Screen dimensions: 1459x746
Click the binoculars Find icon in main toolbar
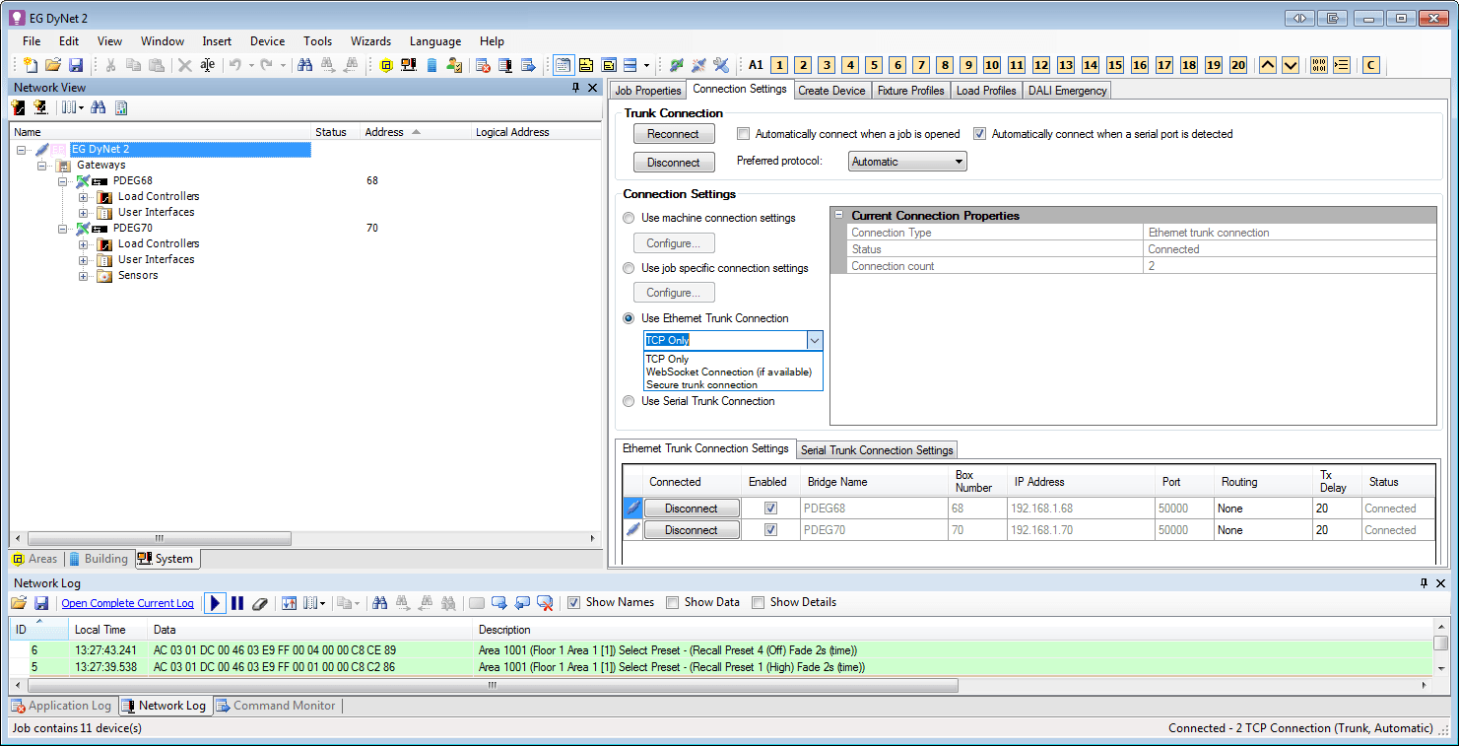coord(305,65)
